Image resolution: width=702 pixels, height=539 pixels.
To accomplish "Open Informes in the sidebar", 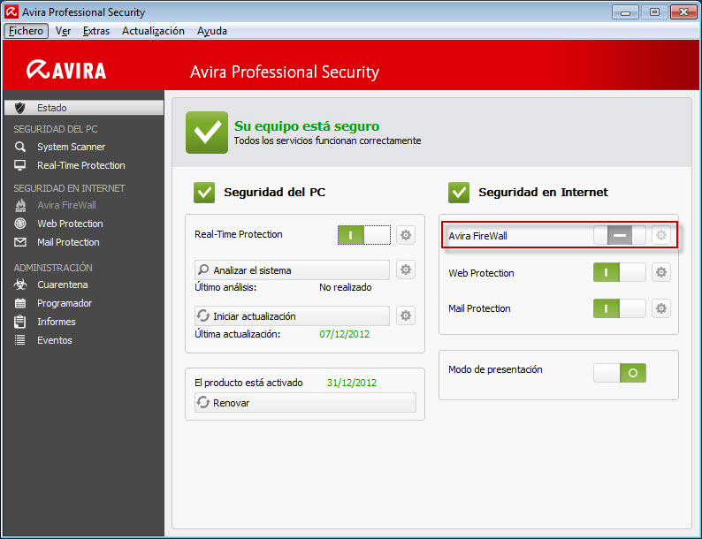I will (57, 322).
